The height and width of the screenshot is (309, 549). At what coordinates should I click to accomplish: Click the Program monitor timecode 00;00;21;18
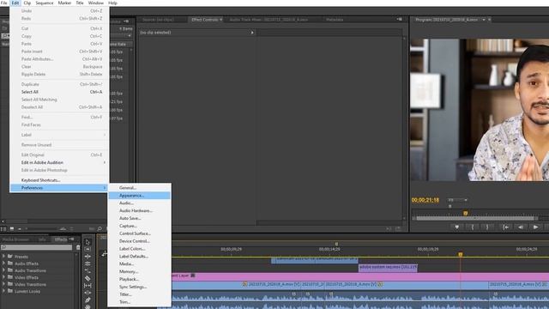pyautogui.click(x=425, y=200)
